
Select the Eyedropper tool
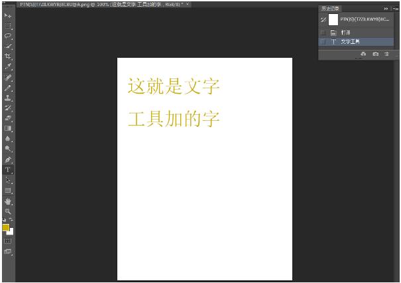pos(8,66)
